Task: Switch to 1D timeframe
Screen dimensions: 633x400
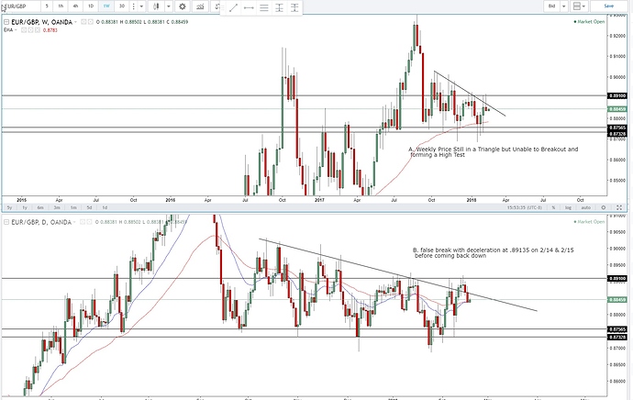Action: click(x=91, y=6)
